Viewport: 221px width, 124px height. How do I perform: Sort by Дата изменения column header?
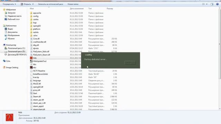click(x=77, y=9)
